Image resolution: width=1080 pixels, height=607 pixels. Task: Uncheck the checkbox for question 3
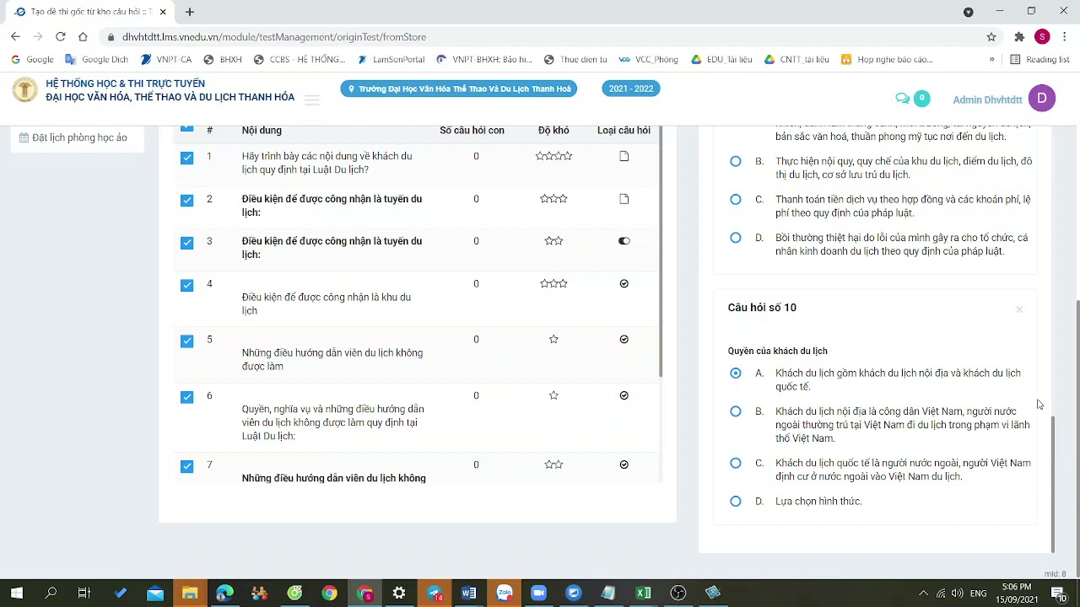tap(186, 243)
